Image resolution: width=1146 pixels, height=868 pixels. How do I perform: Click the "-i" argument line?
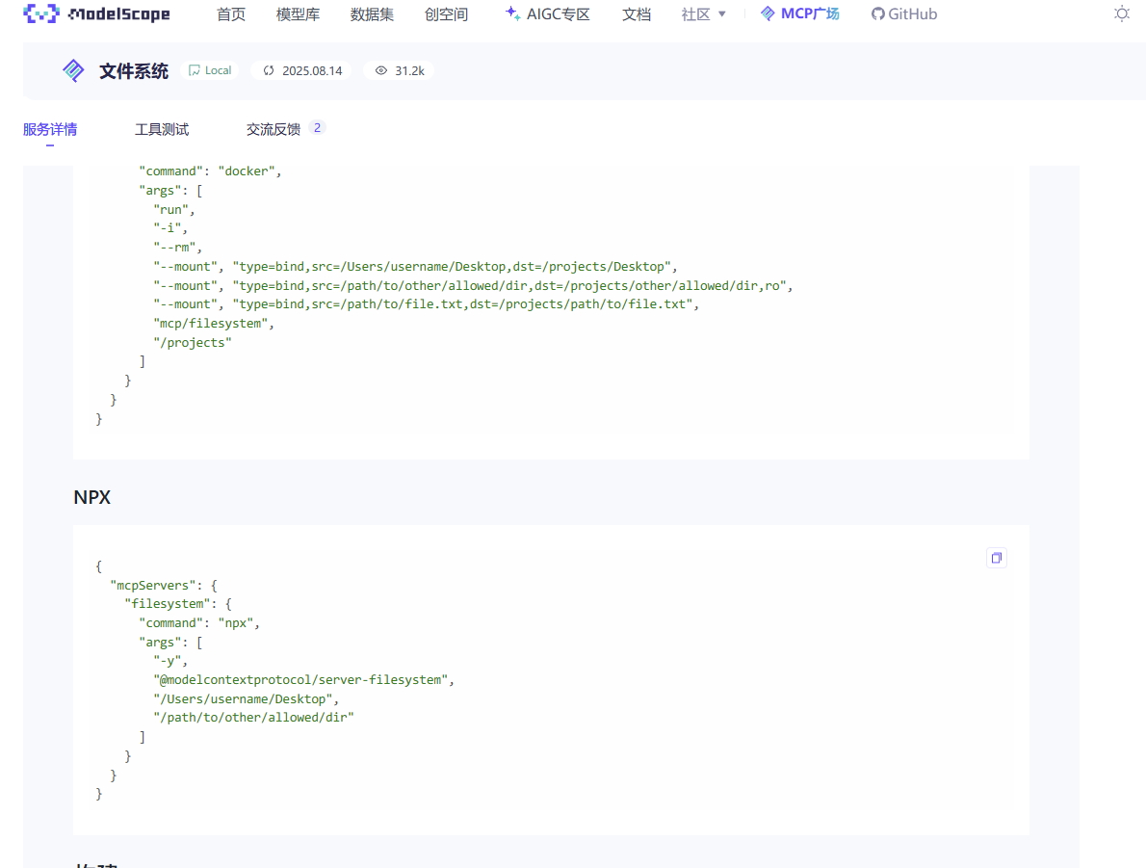(170, 228)
